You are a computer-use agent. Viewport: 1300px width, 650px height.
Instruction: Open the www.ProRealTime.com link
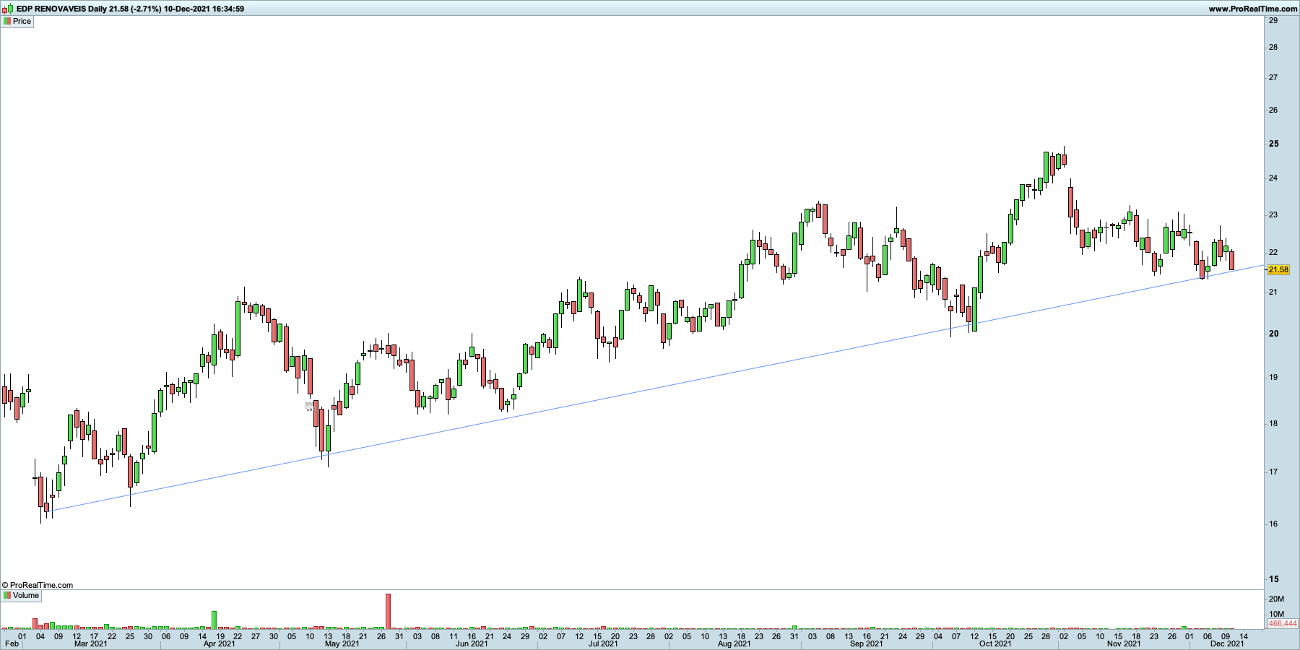pos(1252,9)
